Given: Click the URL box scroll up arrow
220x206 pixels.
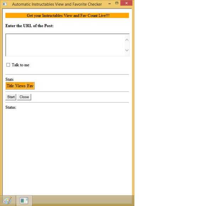Looking at the screenshot, I should point(127,40).
